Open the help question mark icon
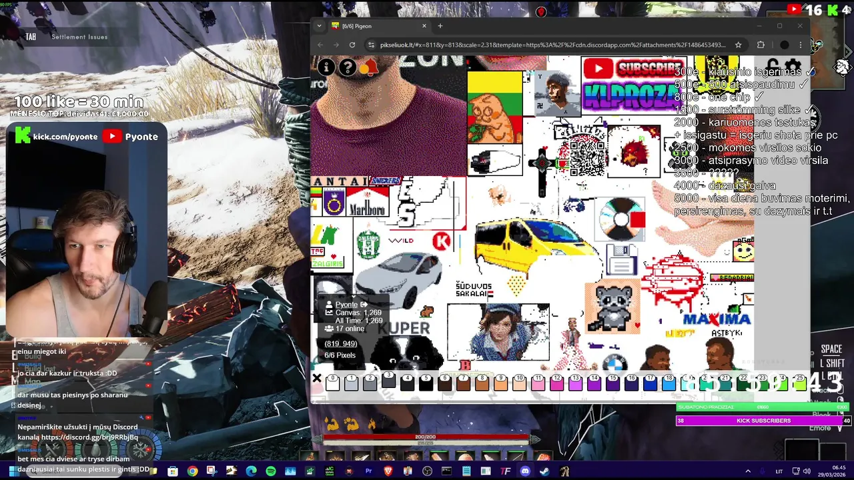 tap(348, 67)
